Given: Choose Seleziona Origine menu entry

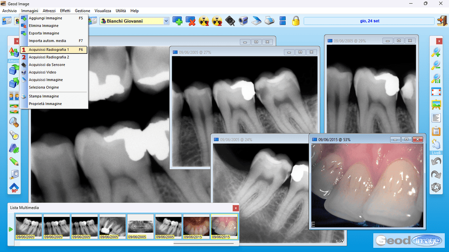Looking at the screenshot, I should point(53,87).
